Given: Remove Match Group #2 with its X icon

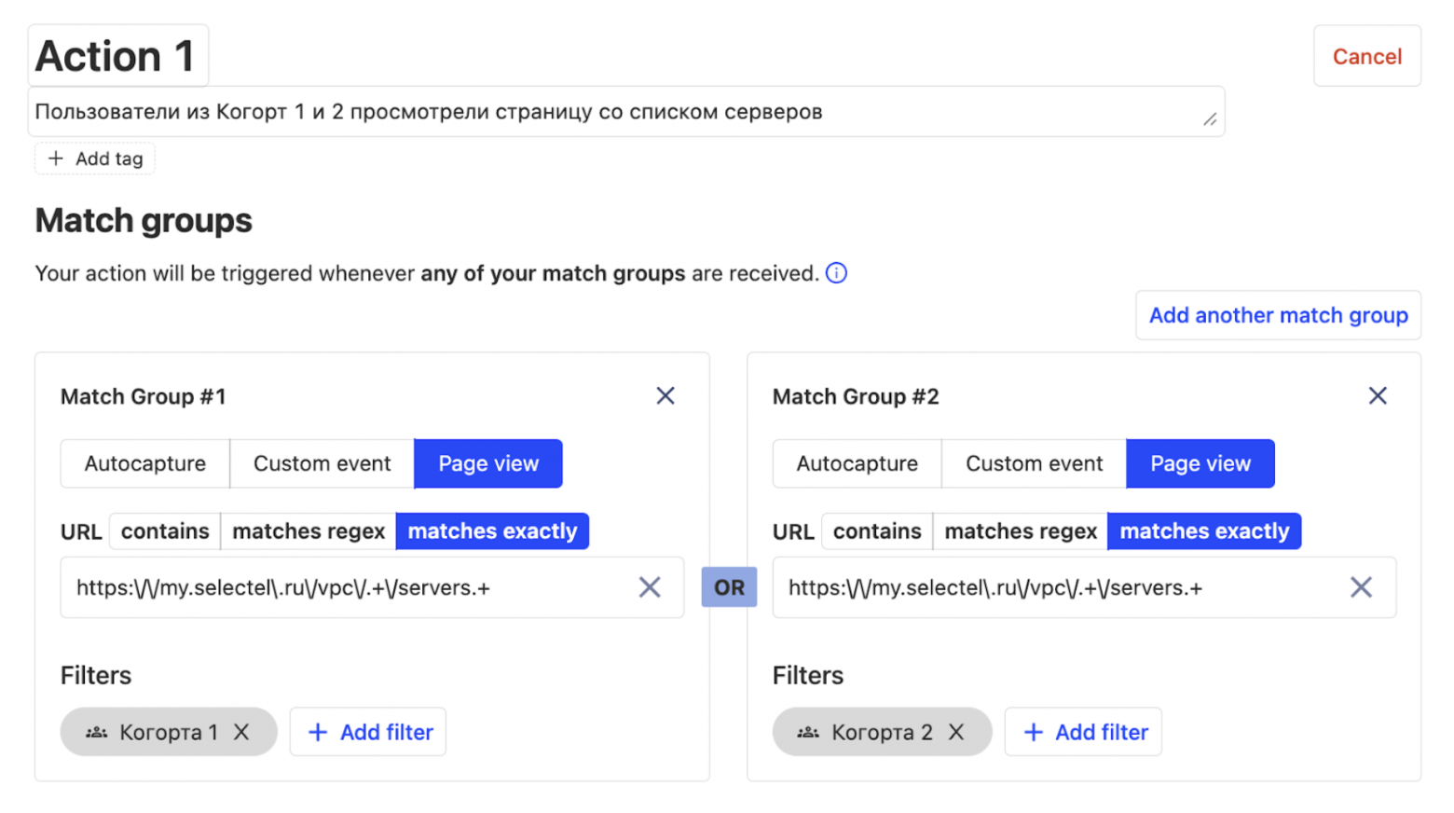Looking at the screenshot, I should [x=1378, y=396].
